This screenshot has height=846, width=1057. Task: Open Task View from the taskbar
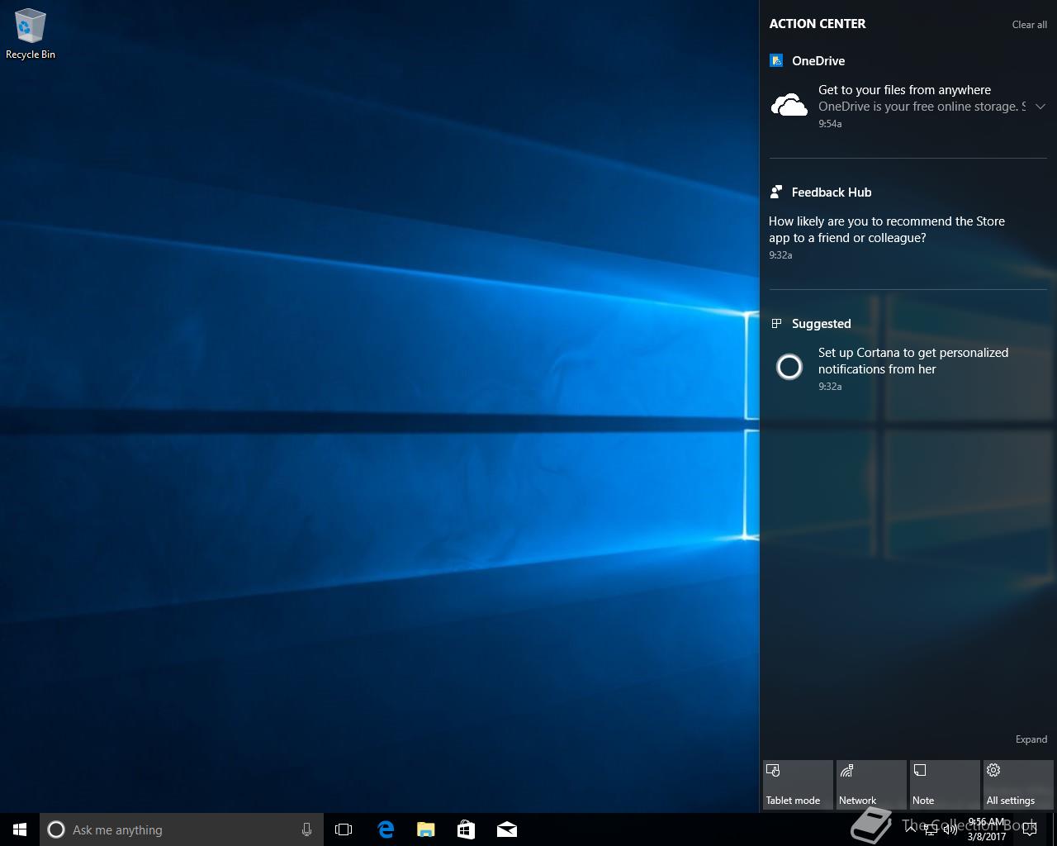pos(344,829)
